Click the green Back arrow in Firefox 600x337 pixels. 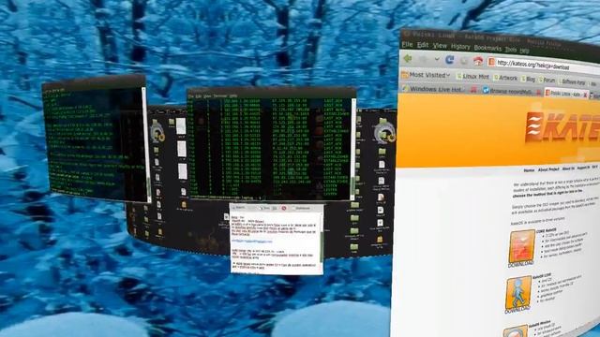click(x=408, y=59)
